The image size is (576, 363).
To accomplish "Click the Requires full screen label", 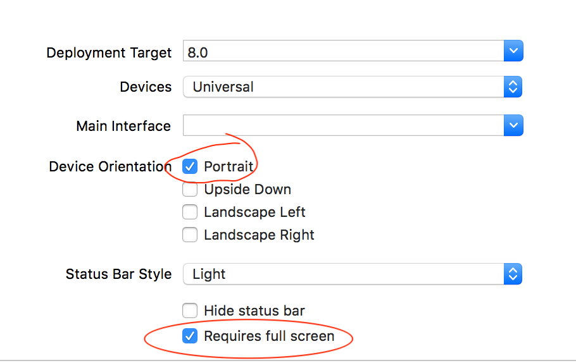I will pyautogui.click(x=269, y=336).
